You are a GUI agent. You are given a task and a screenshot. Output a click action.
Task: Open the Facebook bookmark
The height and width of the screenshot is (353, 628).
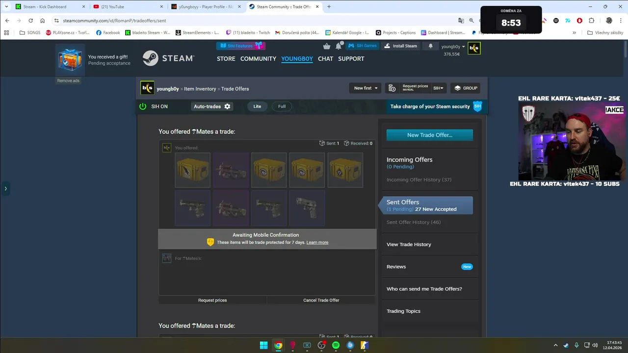[x=108, y=33]
